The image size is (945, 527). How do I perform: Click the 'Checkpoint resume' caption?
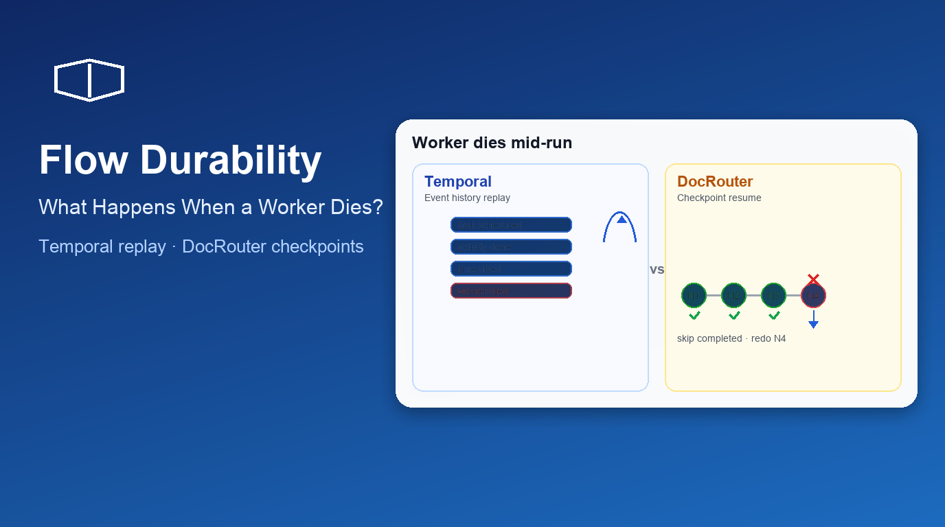pos(719,198)
